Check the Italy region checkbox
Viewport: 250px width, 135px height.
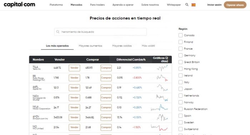pyautogui.click(x=180, y=82)
